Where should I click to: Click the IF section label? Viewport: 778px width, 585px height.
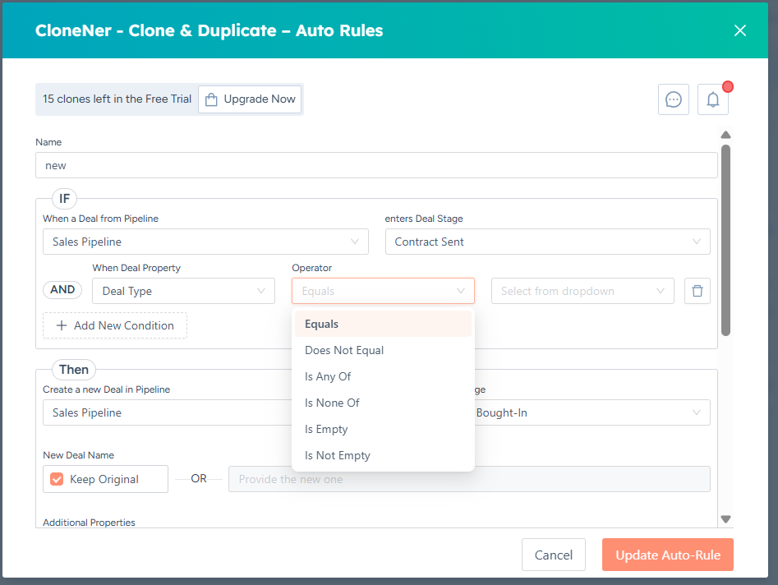pos(65,199)
